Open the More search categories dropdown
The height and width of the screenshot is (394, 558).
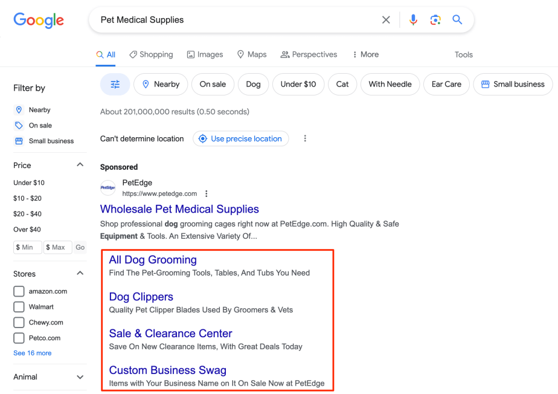(x=365, y=54)
